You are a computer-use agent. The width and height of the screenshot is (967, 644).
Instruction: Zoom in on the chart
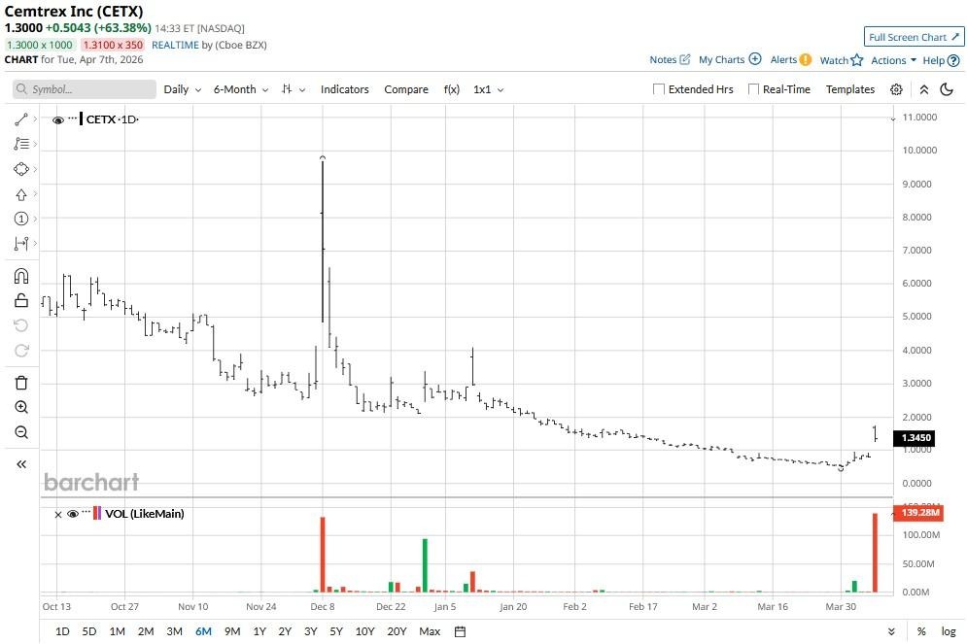(x=21, y=407)
